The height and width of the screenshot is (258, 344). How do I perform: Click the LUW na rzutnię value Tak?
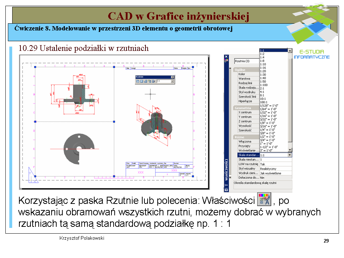coord(276,164)
